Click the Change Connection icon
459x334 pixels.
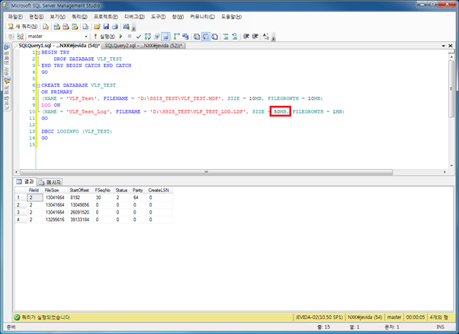point(20,37)
